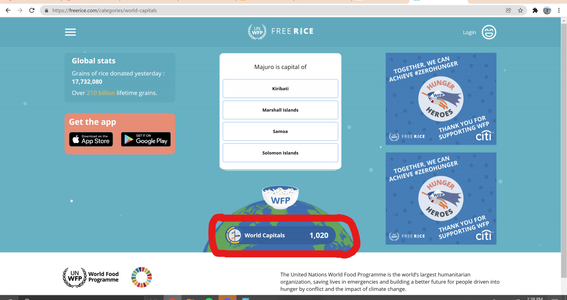Click the padlock site info icon
Image resolution: width=567 pixels, height=300 pixels.
coord(47,10)
